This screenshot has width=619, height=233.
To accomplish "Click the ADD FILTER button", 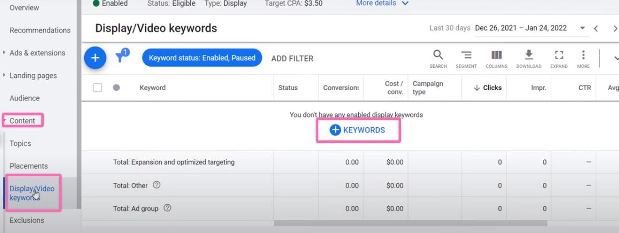I will (292, 59).
